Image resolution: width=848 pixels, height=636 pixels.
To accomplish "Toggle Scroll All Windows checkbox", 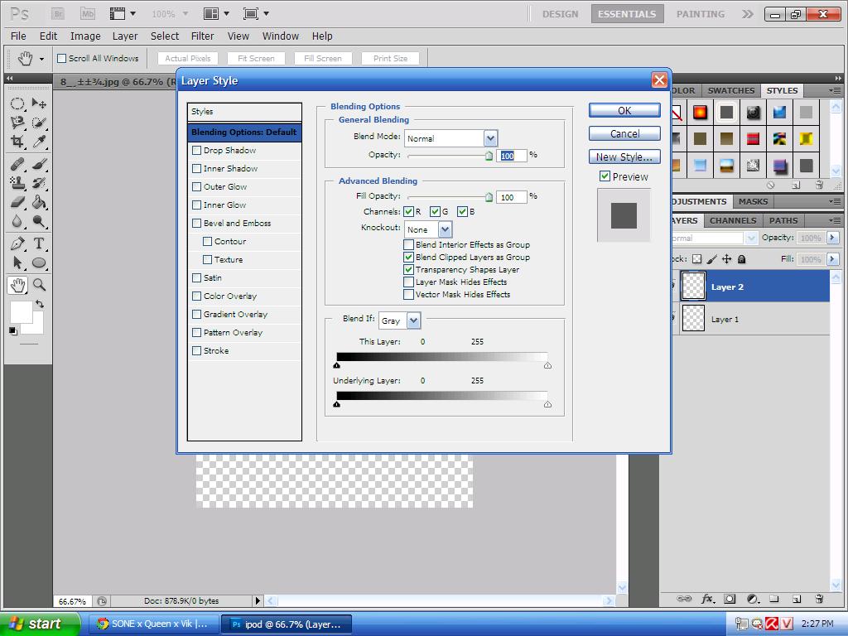I will click(61, 59).
